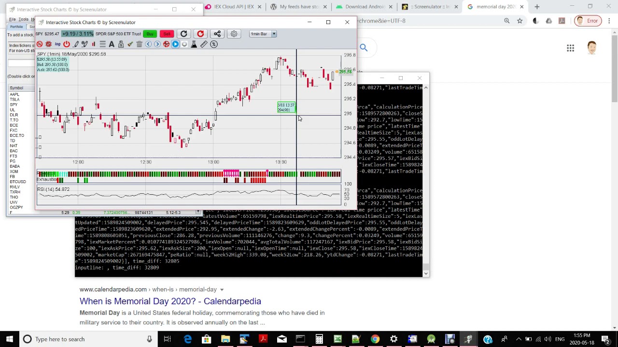The image size is (618, 347).
Task: Toggle log scale on chart
Action: [x=57, y=44]
